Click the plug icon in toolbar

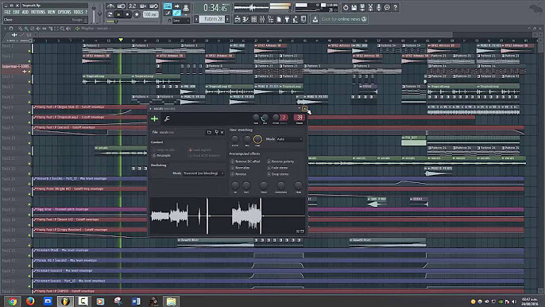point(287,20)
